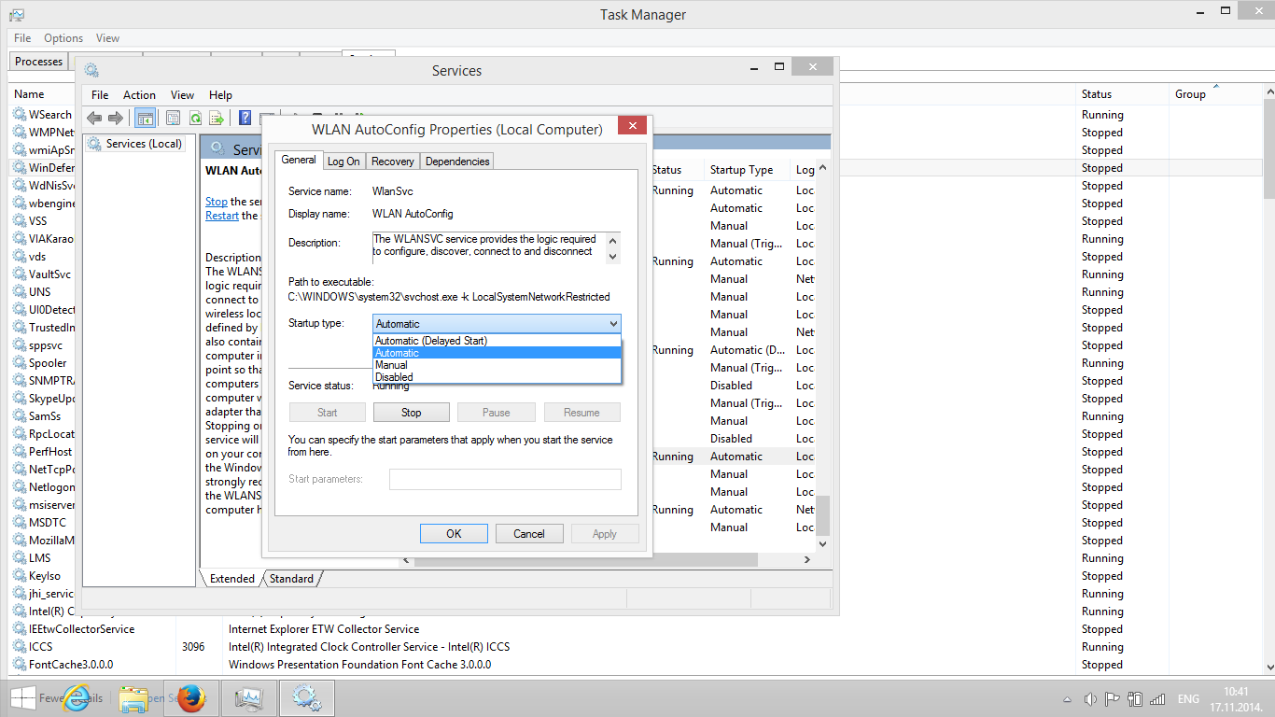
Task: Launch Internet Explorer from taskbar
Action: (77, 698)
